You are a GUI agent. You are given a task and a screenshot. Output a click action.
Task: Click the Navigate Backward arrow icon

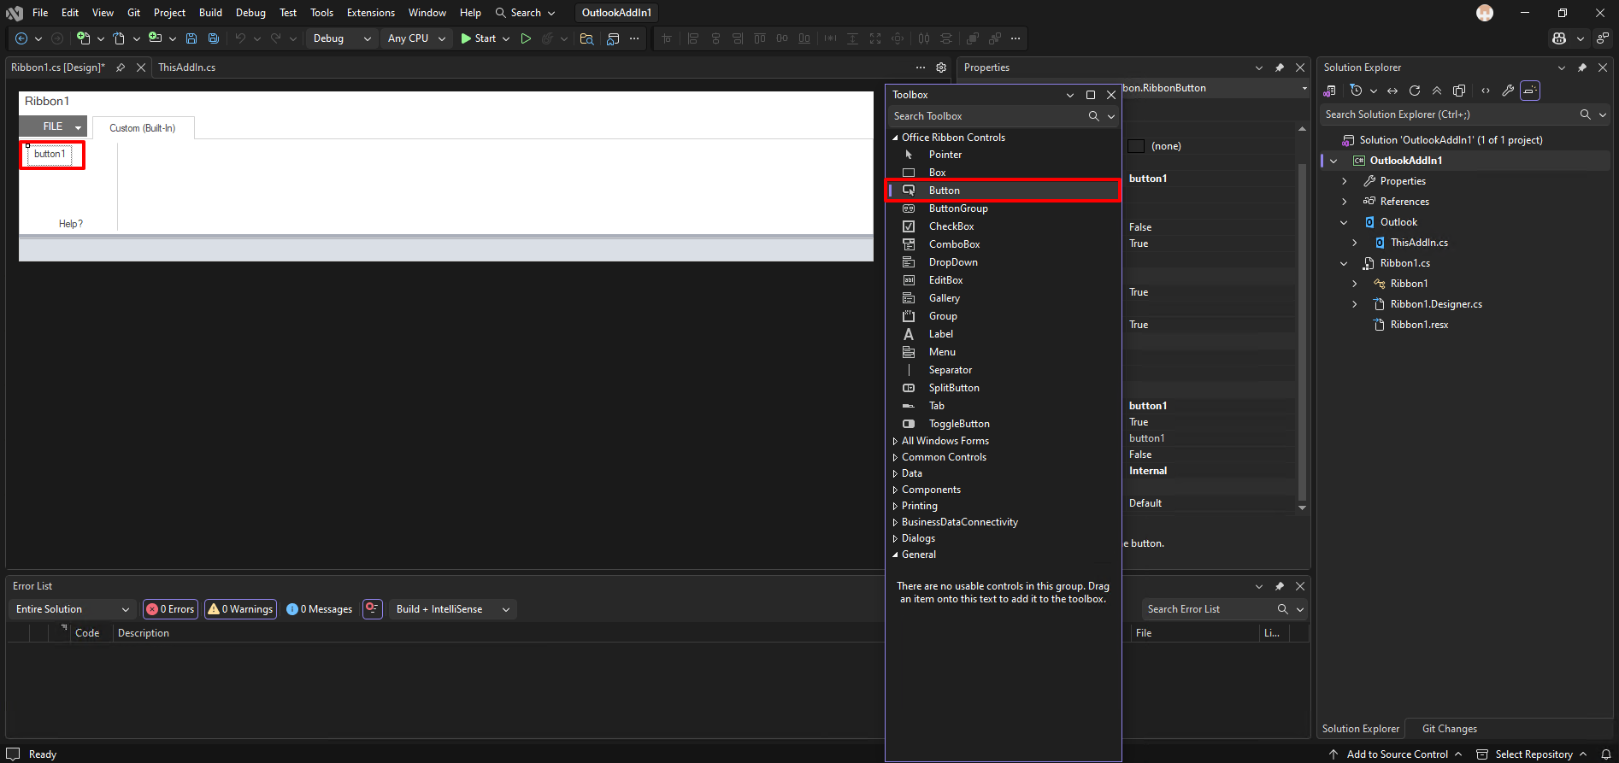point(21,38)
